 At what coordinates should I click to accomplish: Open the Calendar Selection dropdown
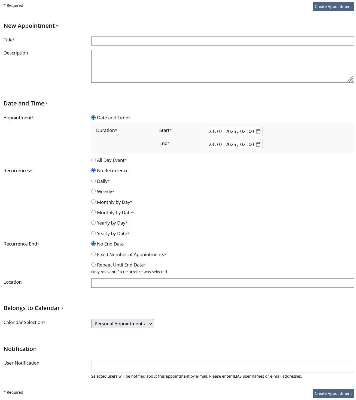point(123,324)
